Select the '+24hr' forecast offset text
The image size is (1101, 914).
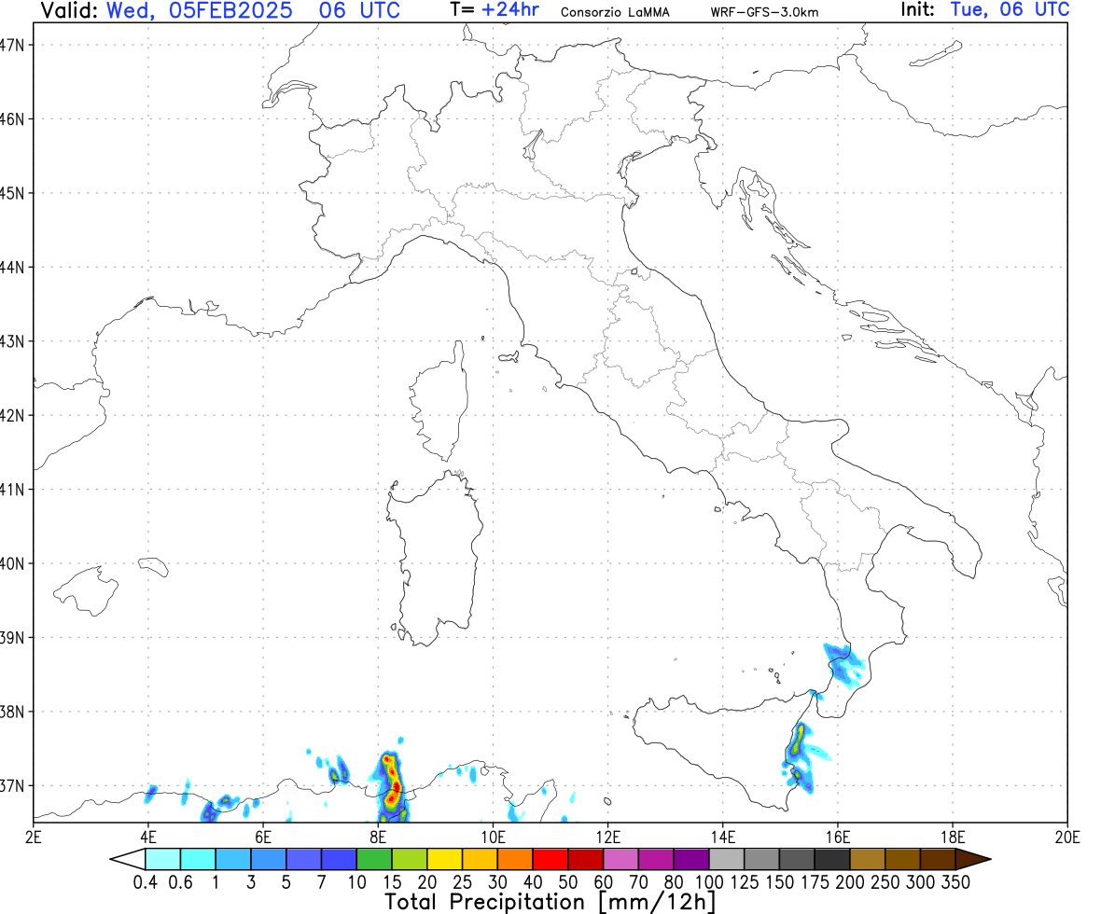pos(510,10)
